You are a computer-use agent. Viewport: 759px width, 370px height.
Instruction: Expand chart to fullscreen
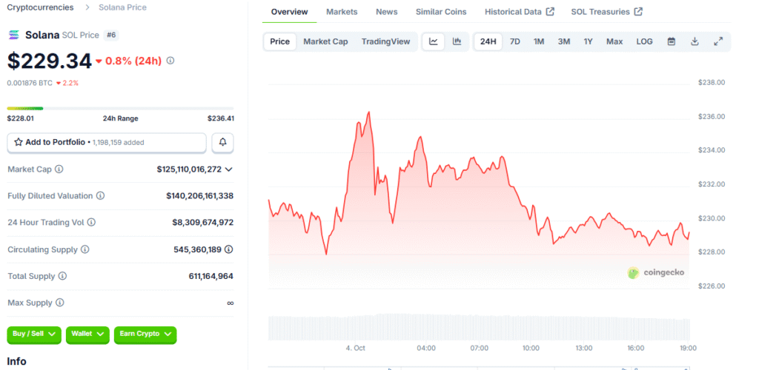click(718, 41)
